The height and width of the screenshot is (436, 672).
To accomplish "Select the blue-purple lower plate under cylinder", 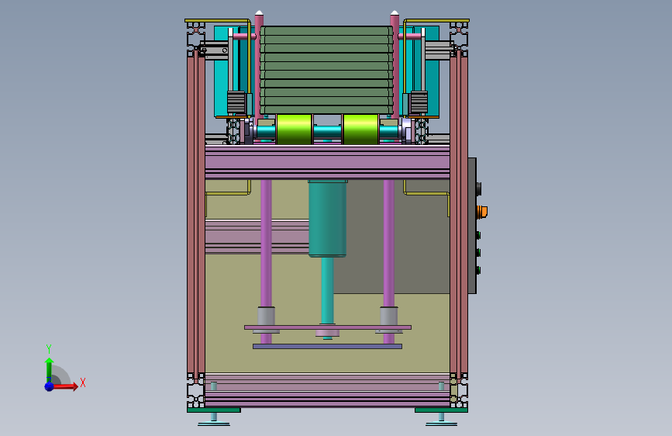I will [327, 346].
